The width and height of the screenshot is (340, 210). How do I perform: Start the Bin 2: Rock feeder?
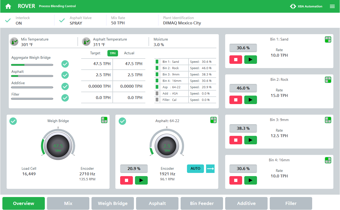[251, 100]
